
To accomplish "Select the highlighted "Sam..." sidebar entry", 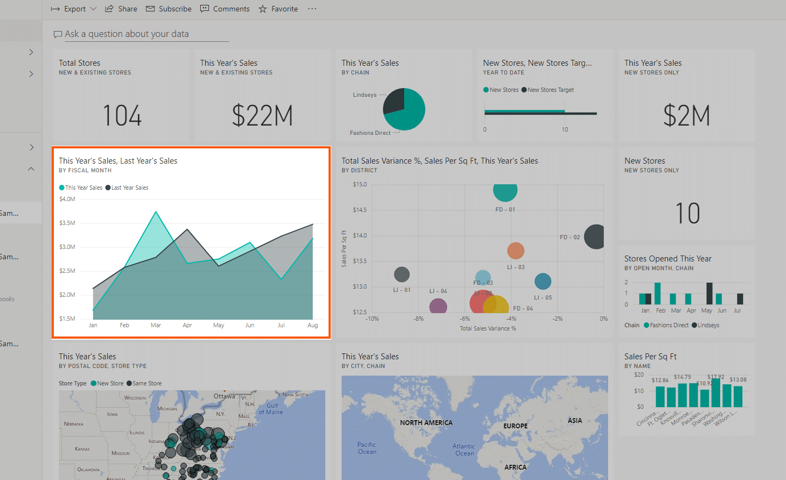I will [14, 213].
